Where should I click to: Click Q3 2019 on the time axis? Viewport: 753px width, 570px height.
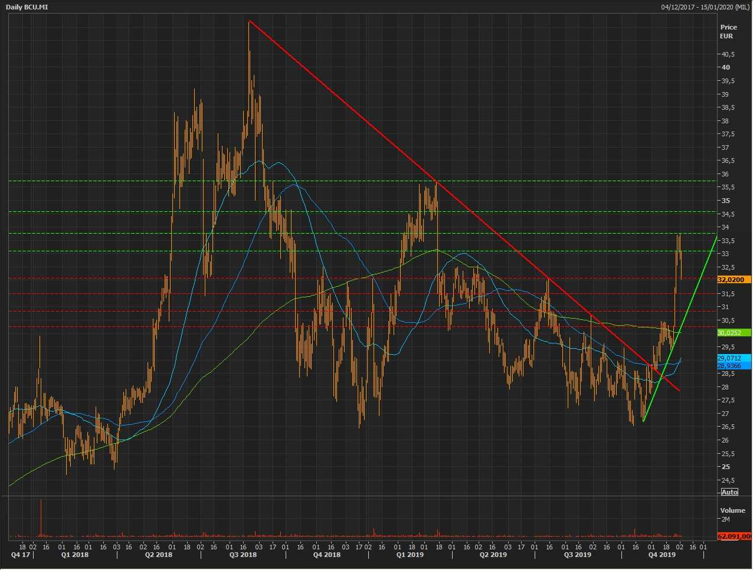click(x=577, y=555)
